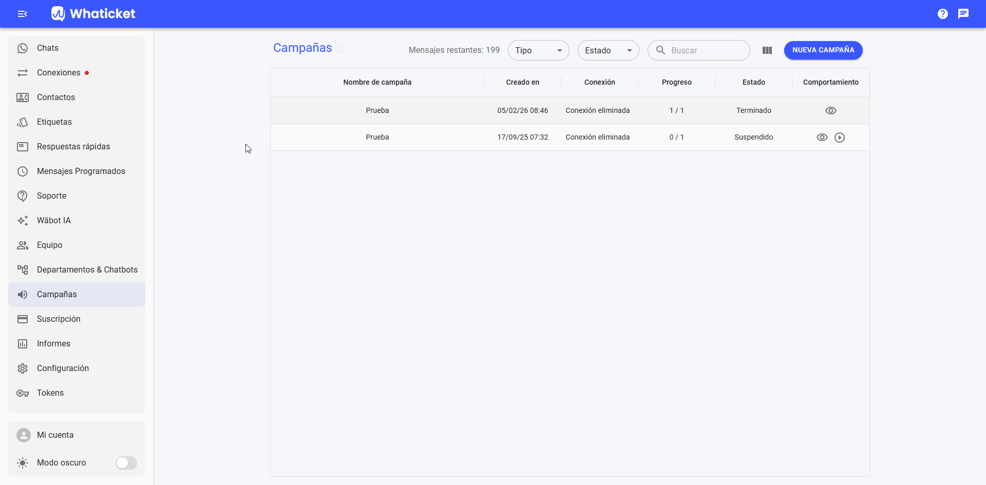Select the Prueba row created 05/02/26 08:46

coord(570,110)
